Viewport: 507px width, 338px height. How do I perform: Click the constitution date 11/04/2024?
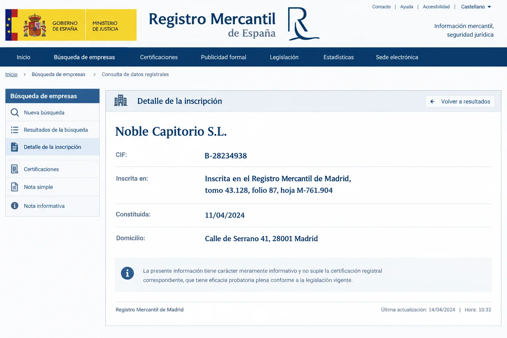coord(225,215)
